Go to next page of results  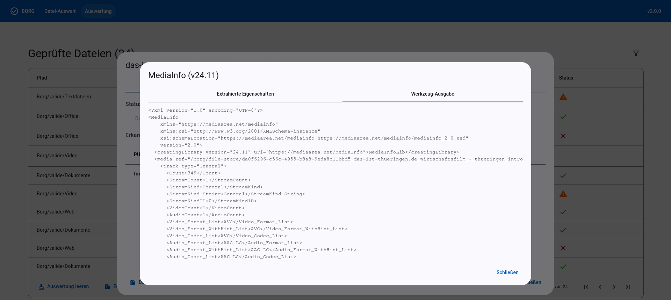tap(614, 287)
